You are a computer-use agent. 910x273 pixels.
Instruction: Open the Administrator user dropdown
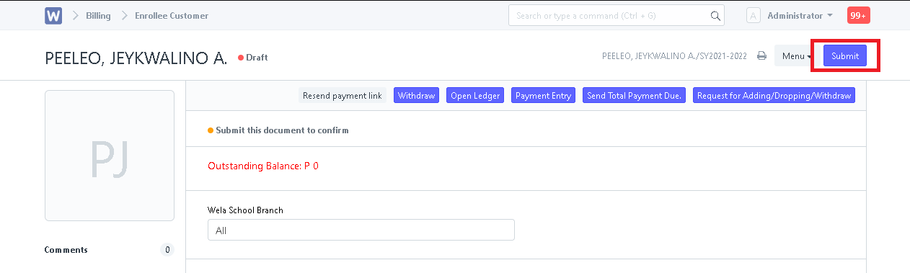[800, 15]
